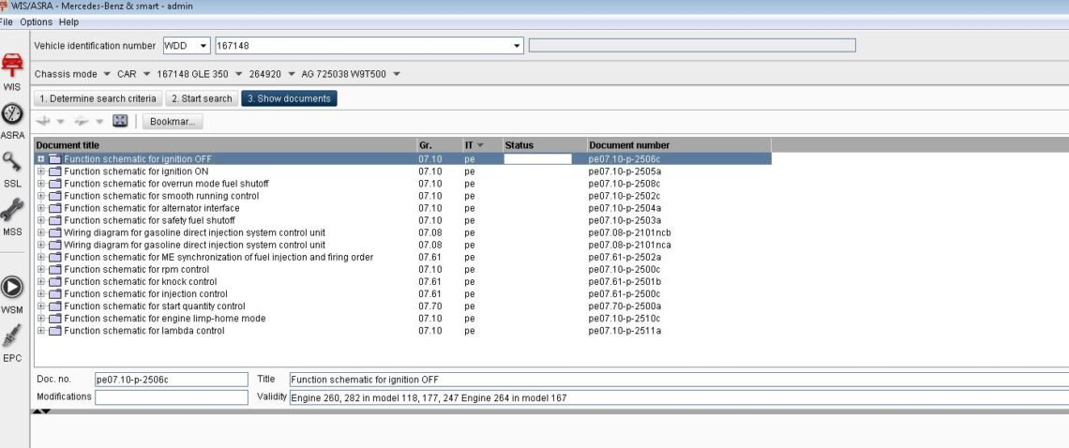Click document number pe07.08-p-2101nca
Viewport: 1069px width, 448px height.
tap(630, 245)
